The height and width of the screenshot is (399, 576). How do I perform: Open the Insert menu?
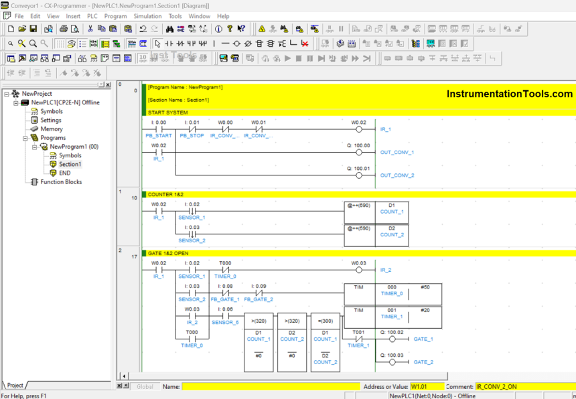73,16
